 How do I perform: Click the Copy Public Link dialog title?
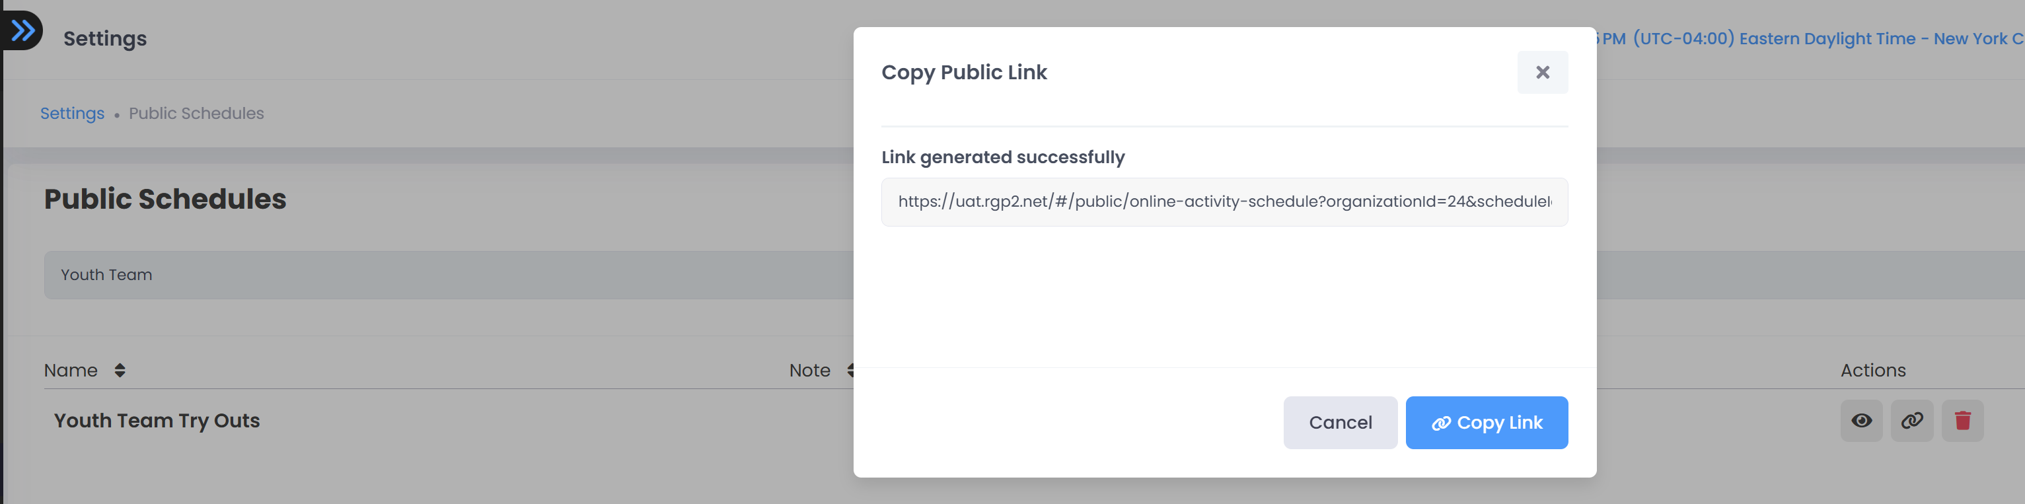(964, 73)
